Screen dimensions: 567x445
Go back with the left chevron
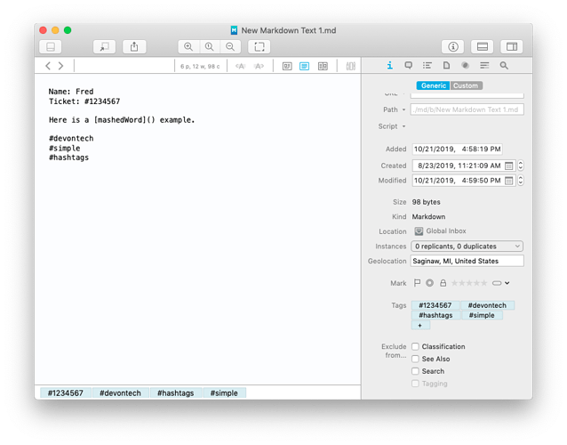click(x=48, y=66)
